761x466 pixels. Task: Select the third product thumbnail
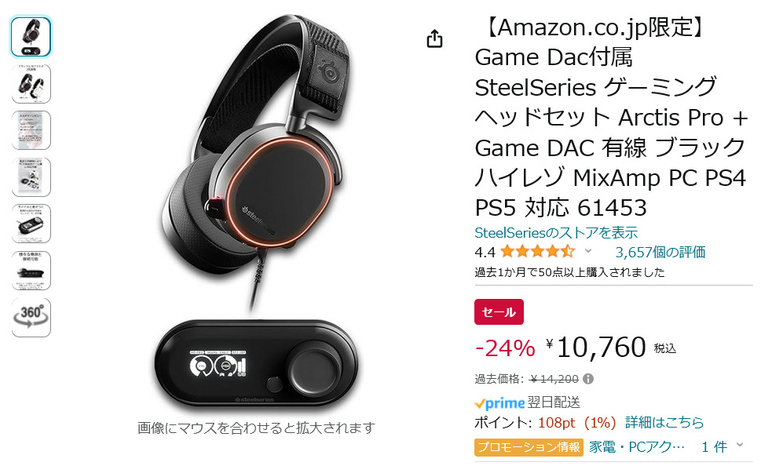click(x=31, y=130)
